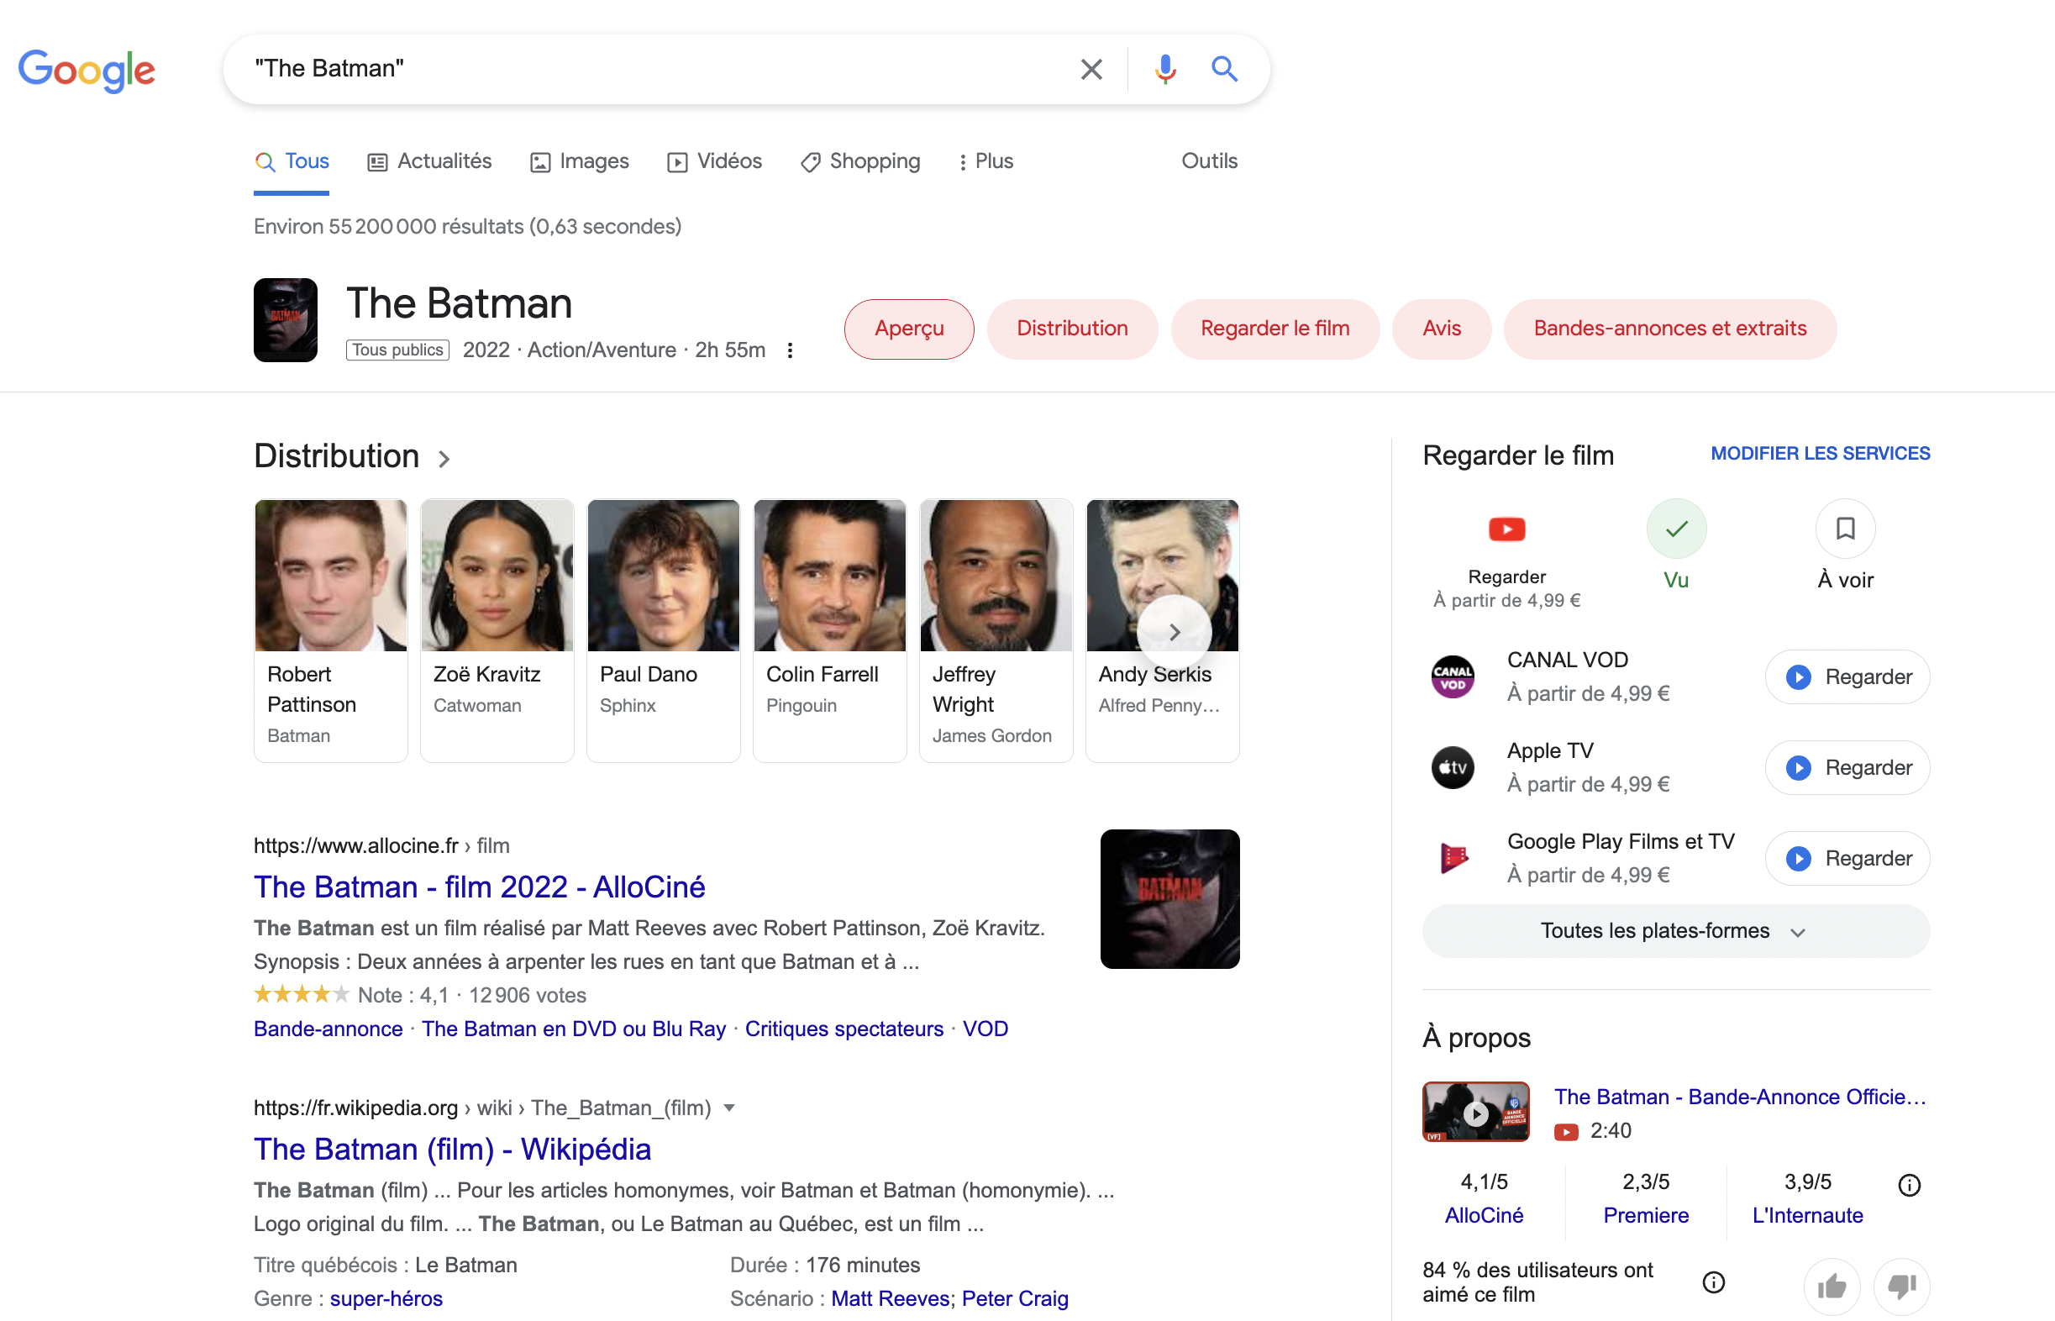Open Zoë Kravitz cast card
The height and width of the screenshot is (1321, 2055).
[497, 630]
